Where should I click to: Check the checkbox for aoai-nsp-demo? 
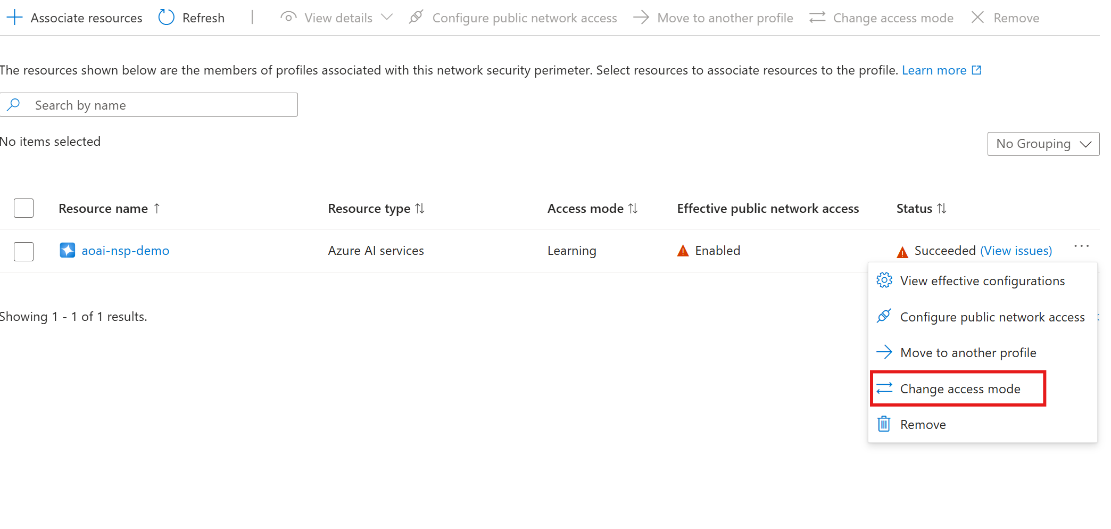point(23,251)
